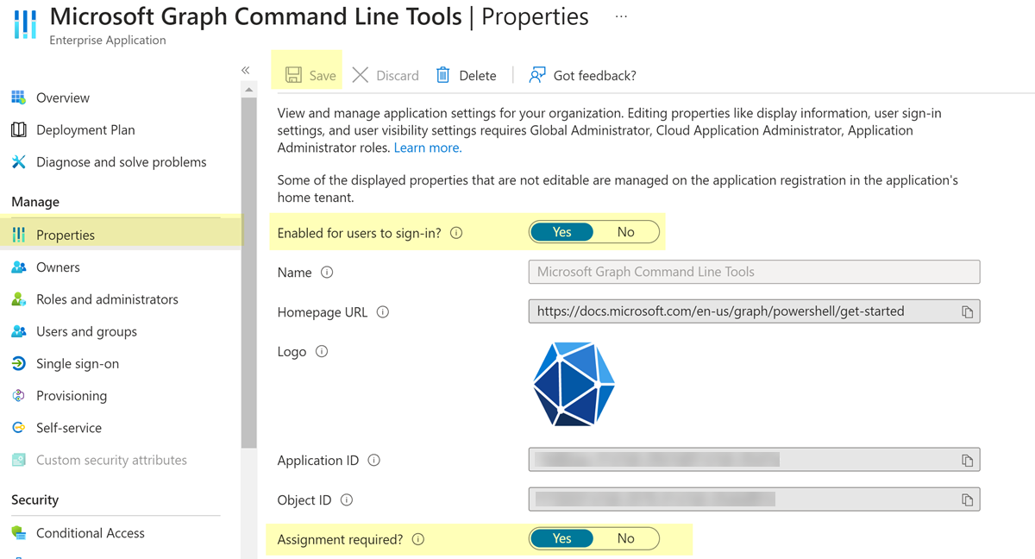Copy the Homepage URL value

click(x=967, y=312)
